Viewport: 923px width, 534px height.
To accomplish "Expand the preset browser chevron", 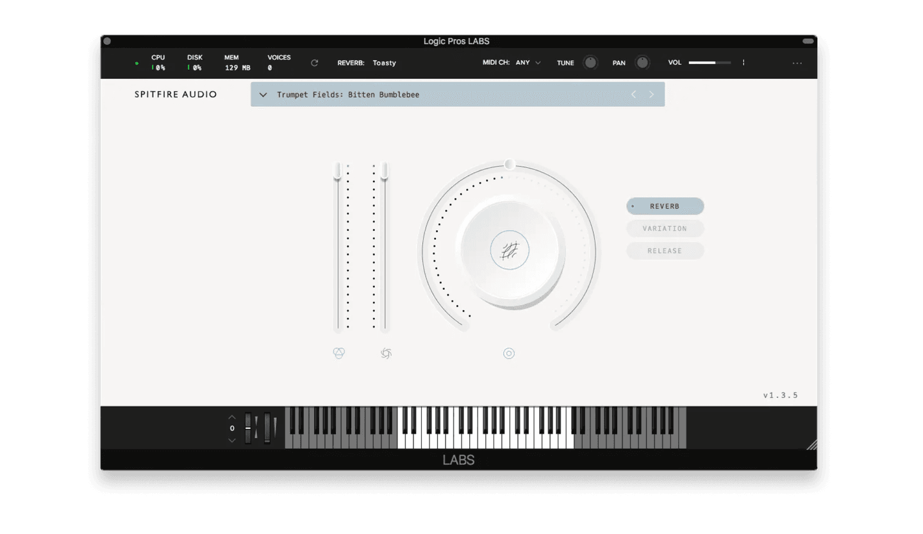I will [263, 95].
